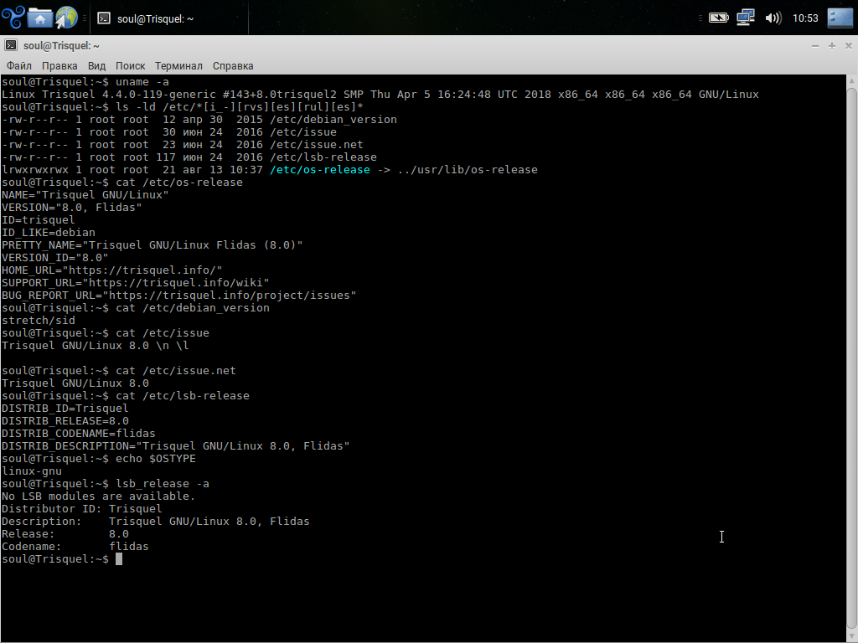The image size is (858, 643).
Task: Open the Поиск menu
Action: coord(130,65)
